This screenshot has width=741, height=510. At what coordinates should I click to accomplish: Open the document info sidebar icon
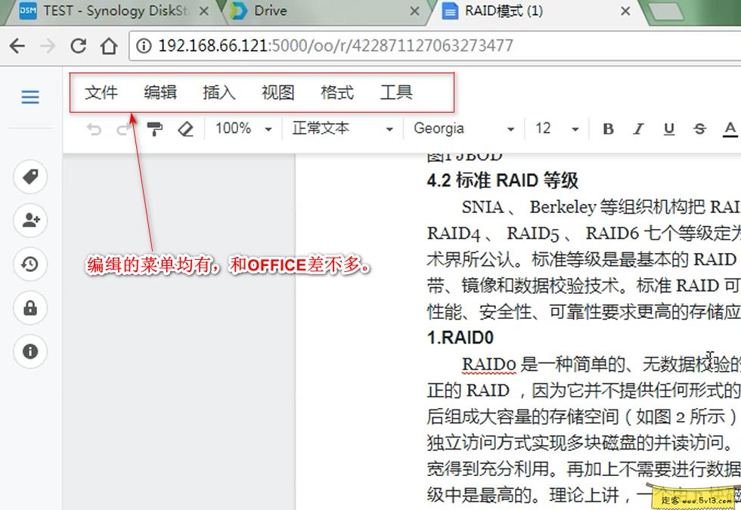pos(29,352)
